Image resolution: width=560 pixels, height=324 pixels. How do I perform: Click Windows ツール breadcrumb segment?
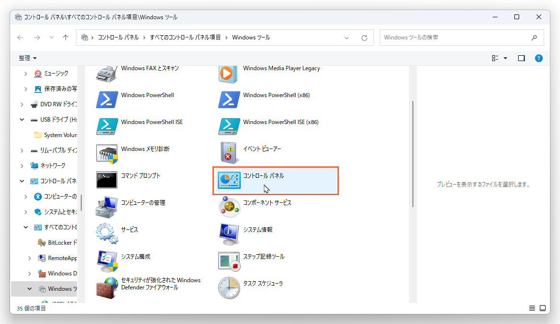pyautogui.click(x=251, y=37)
